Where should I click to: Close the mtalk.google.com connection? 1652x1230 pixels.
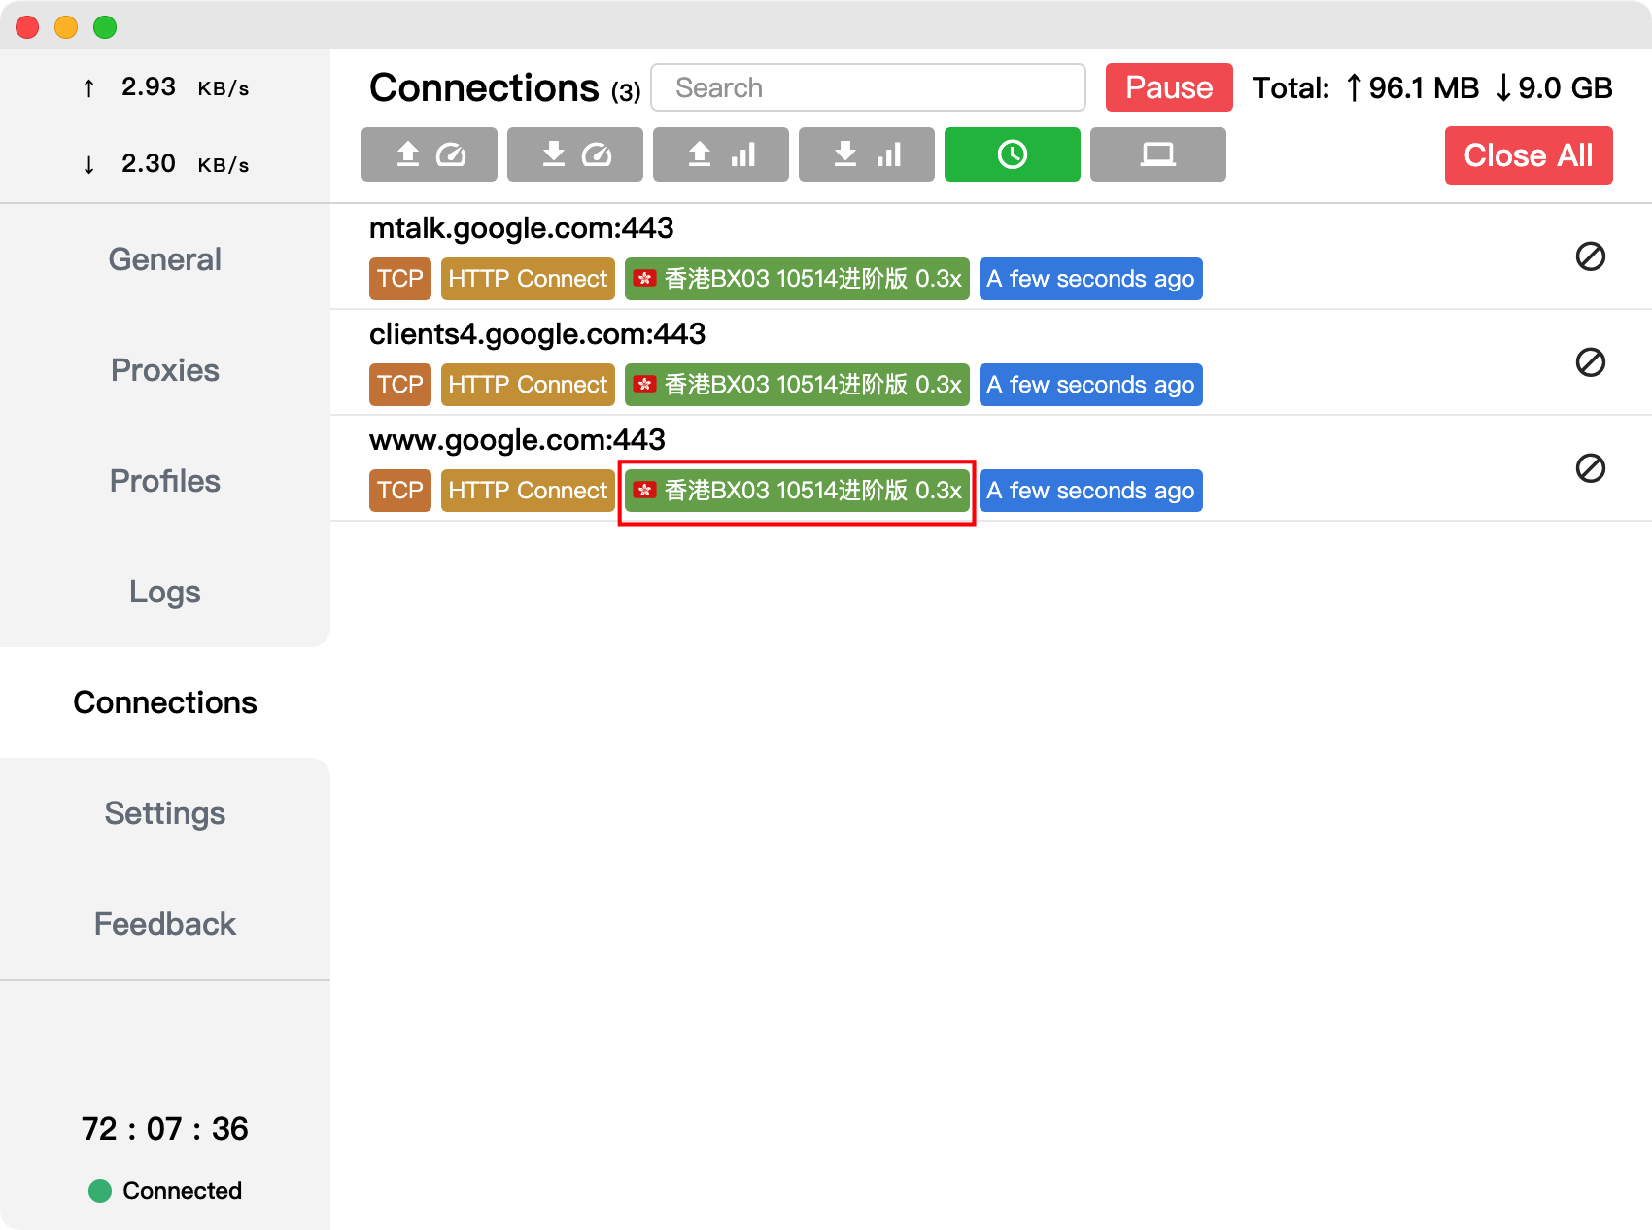1590,256
